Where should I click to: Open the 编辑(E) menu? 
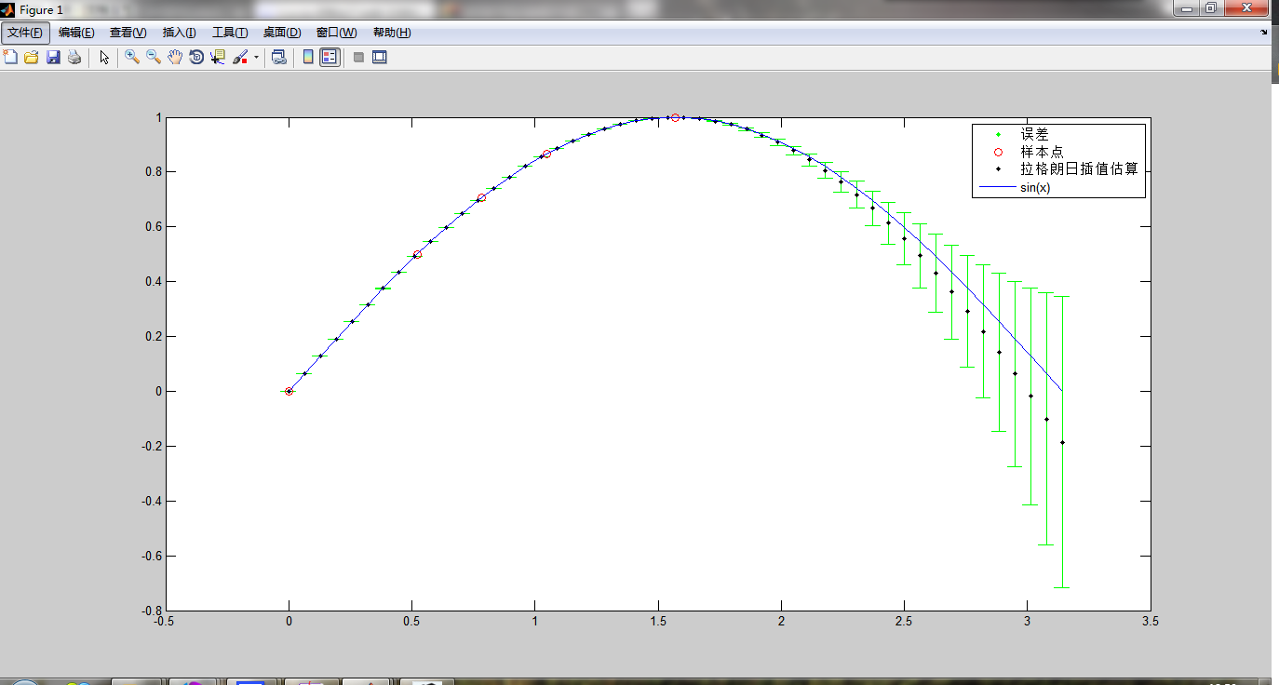tap(76, 33)
